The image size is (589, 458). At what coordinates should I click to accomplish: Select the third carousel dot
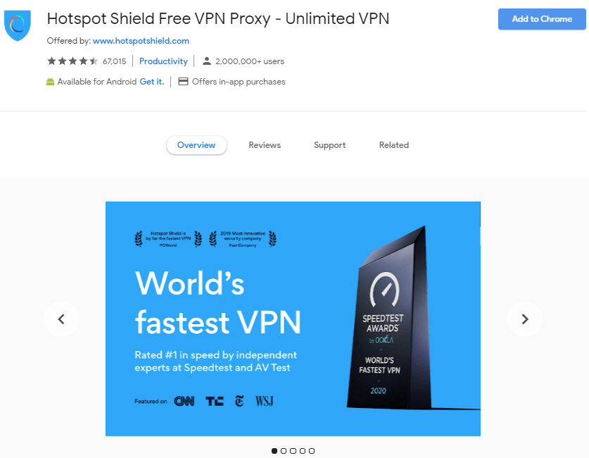pyautogui.click(x=293, y=451)
